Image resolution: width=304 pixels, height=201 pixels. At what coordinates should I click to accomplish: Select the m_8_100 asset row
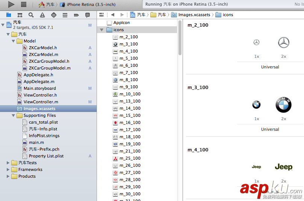[x=137, y=80]
